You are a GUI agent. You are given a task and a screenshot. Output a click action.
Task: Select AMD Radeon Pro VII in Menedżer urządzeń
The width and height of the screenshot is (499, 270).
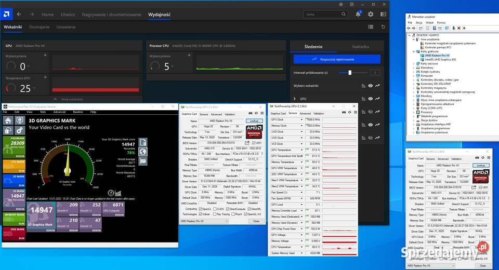437,56
